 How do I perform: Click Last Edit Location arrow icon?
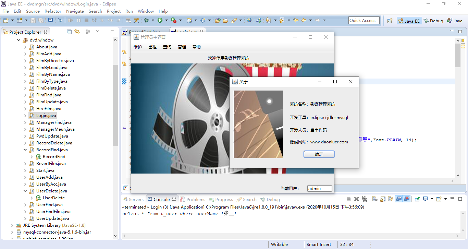pos(296,21)
